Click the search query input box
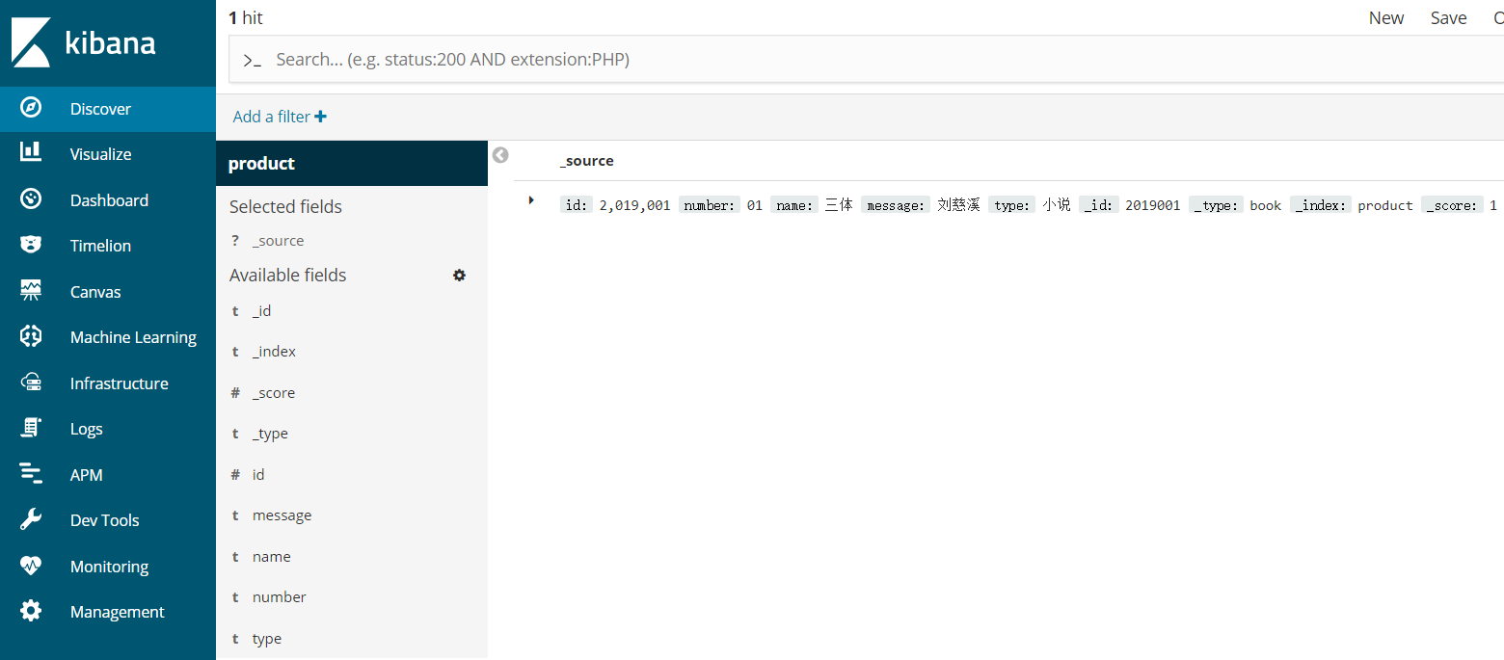1504x660 pixels. coord(868,60)
